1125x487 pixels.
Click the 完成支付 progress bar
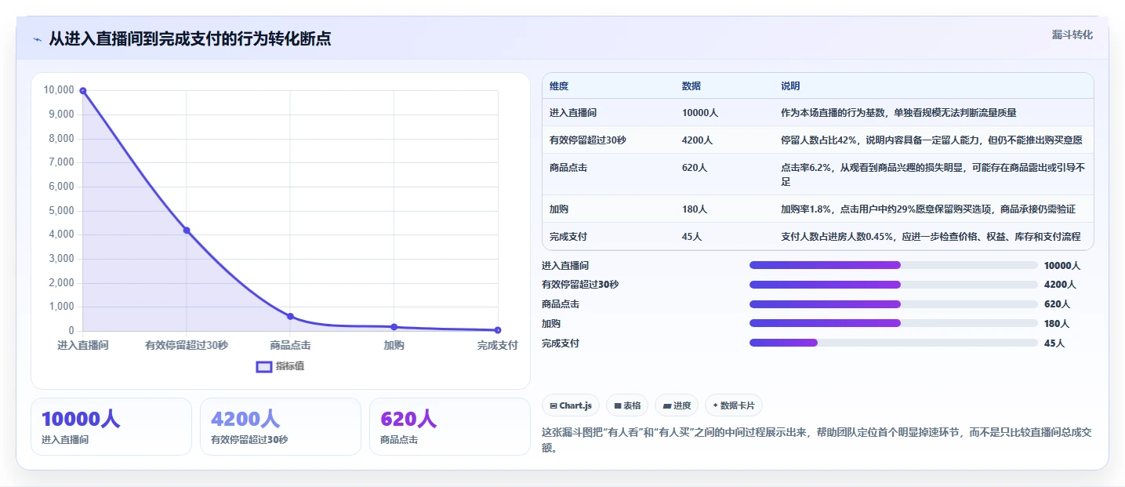click(894, 343)
